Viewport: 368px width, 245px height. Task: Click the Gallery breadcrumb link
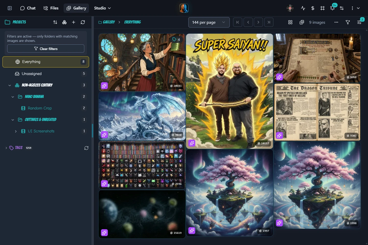107,22
